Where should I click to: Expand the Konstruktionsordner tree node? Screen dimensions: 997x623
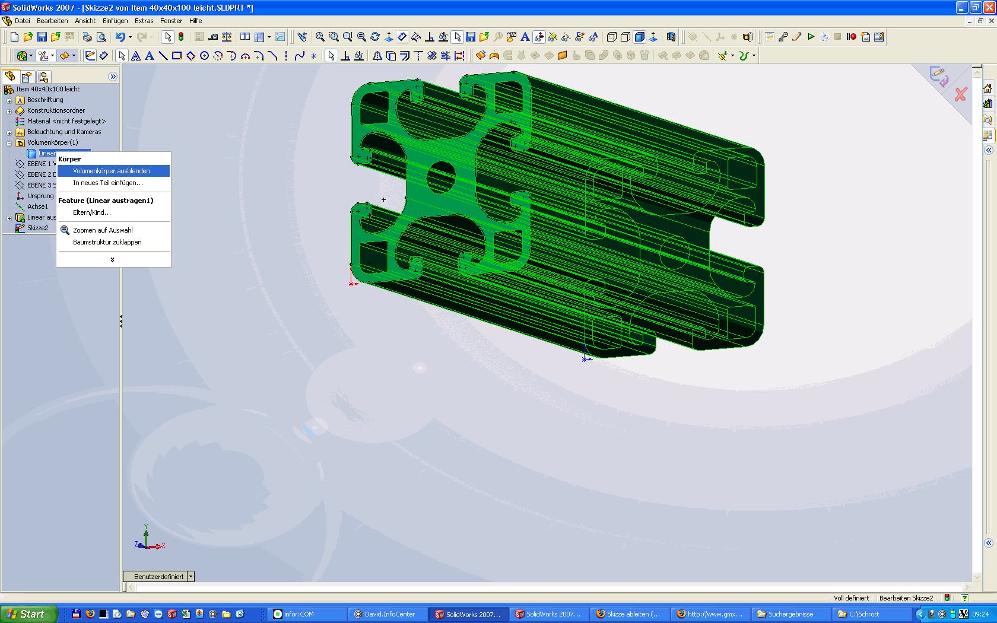tap(9, 111)
